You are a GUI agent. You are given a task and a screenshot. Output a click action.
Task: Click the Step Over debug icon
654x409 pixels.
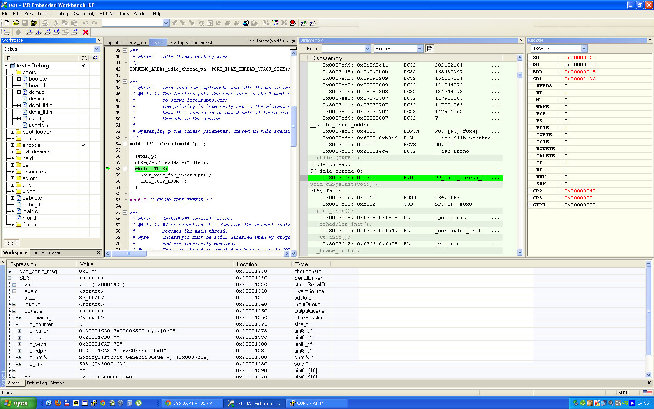point(30,32)
